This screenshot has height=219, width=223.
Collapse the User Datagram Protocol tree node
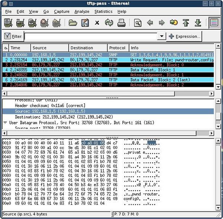[5, 122]
